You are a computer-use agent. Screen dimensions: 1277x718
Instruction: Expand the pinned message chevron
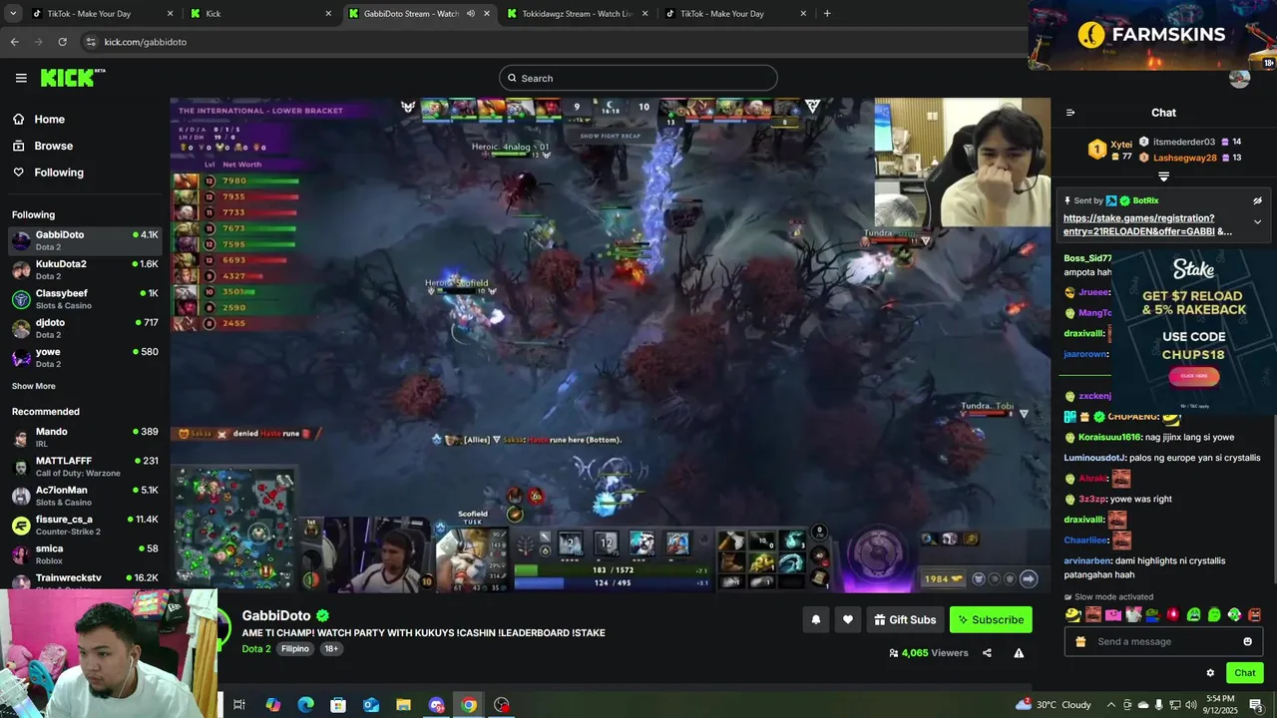point(1257,222)
